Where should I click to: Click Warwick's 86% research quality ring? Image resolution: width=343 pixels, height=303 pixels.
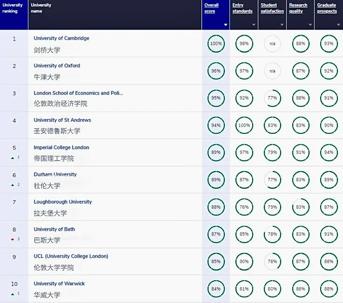pyautogui.click(x=301, y=289)
